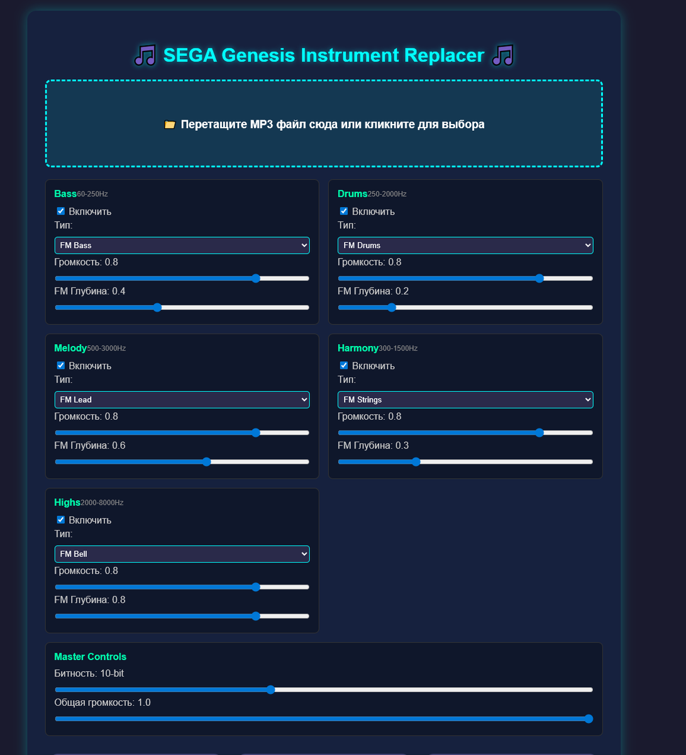Set the Melody Громкость slider
The width and height of the screenshot is (686, 755).
pyautogui.click(x=182, y=432)
